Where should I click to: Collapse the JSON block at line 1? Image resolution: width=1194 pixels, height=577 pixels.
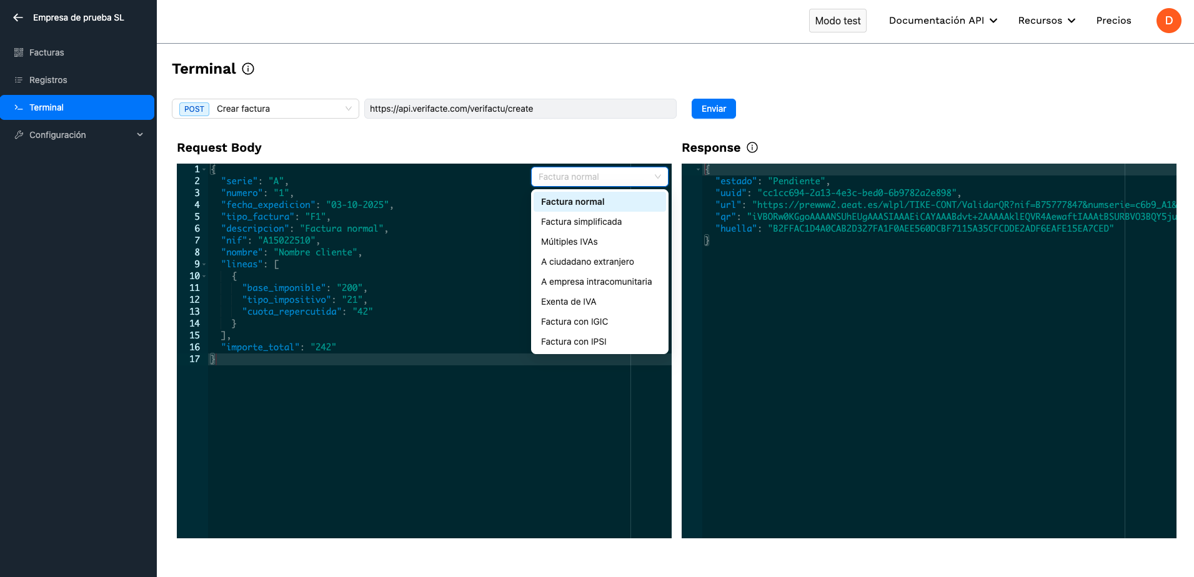204,169
